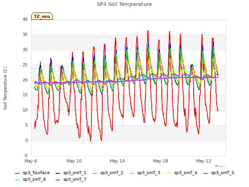Click the 10 y-axis tick label
The width and height of the screenshot is (249, 187).
25,110
